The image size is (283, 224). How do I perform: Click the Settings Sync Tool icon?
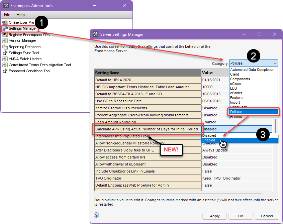pos(5,53)
